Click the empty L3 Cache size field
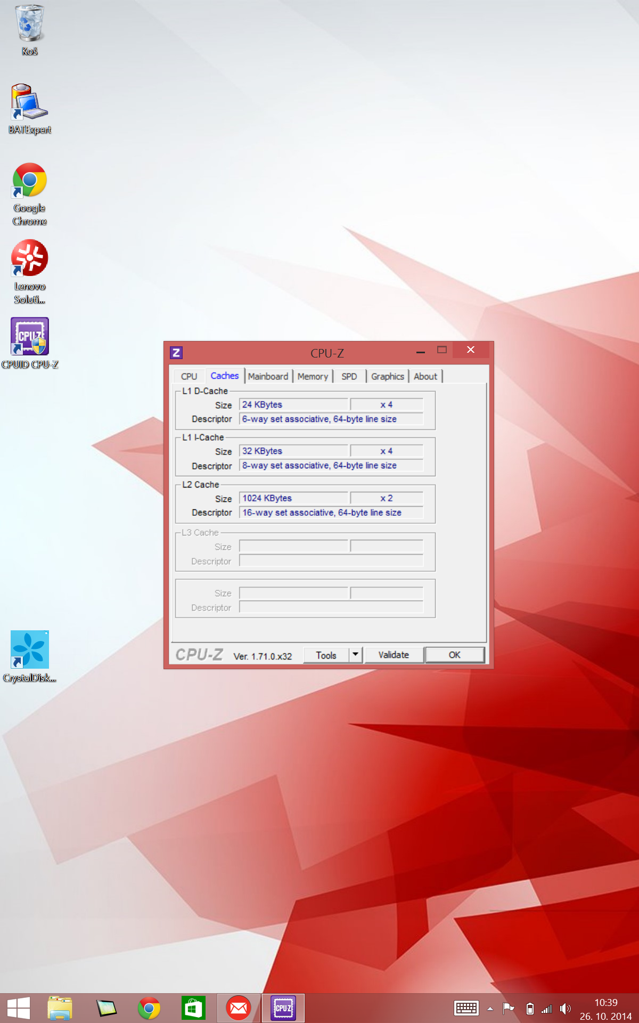639x1023 pixels. coord(293,546)
